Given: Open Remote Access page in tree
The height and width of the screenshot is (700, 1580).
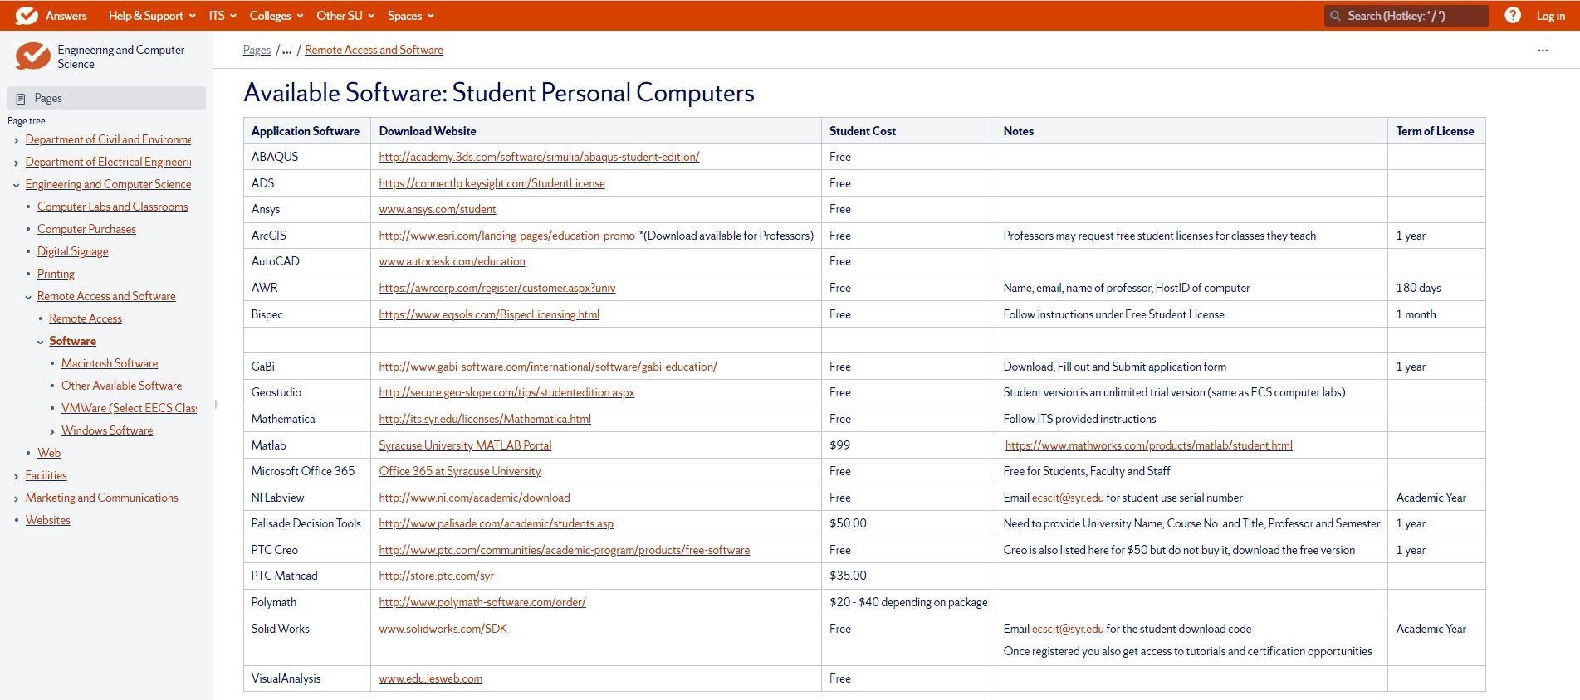Looking at the screenshot, I should click(x=86, y=318).
